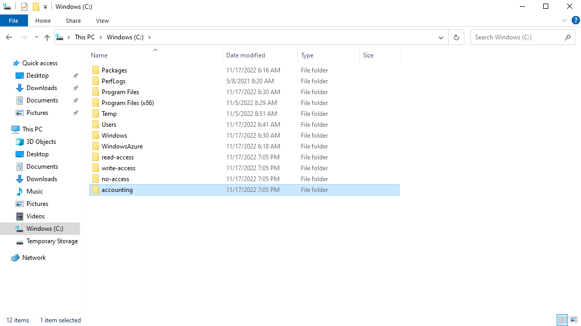Expand the ribbon with the chevron
This screenshot has height=326, width=581.
click(564, 20)
